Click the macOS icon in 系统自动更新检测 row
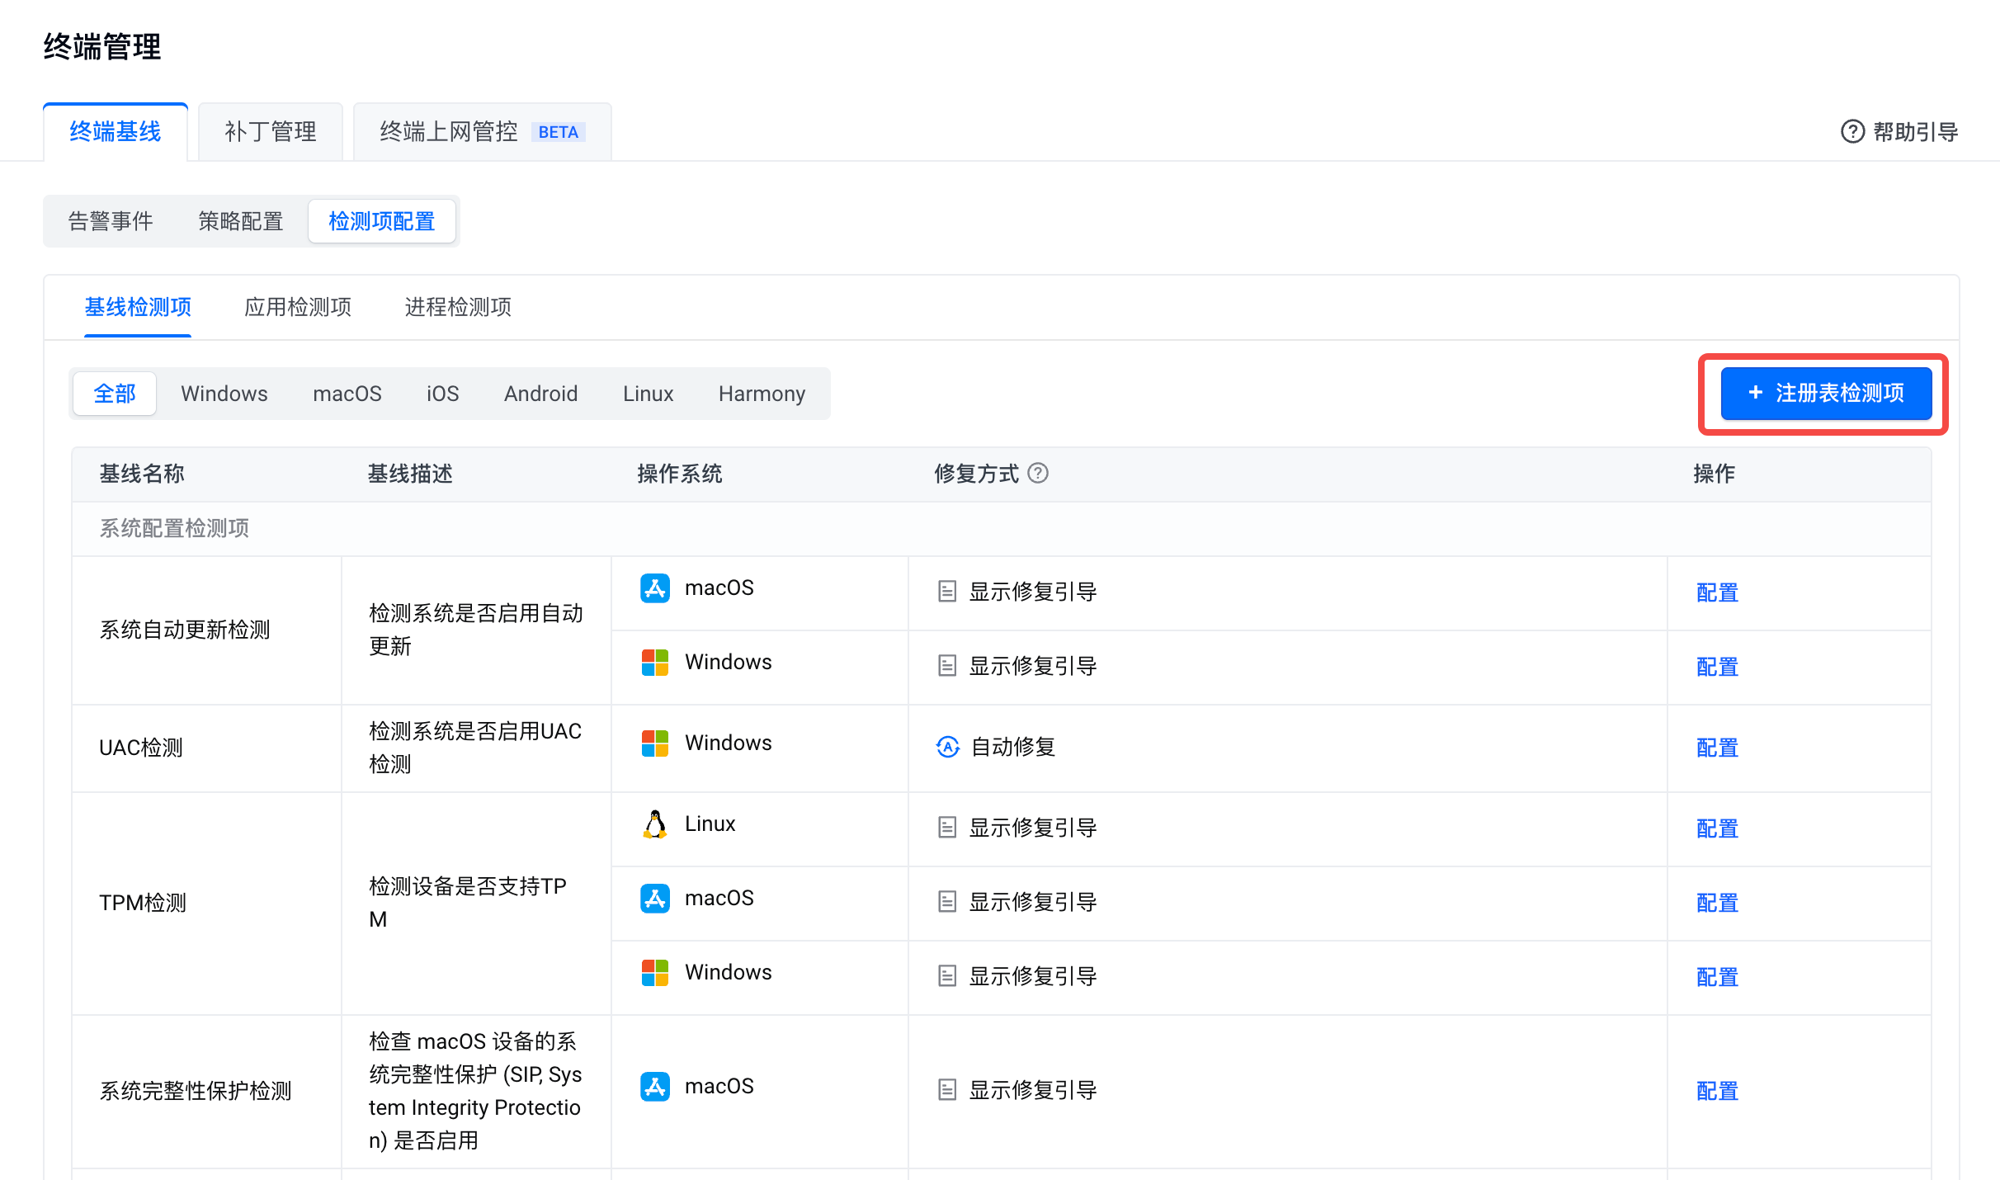The image size is (2000, 1180). (655, 588)
